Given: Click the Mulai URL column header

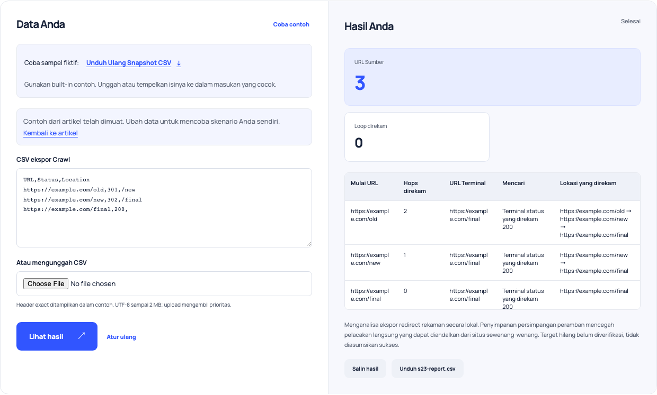Looking at the screenshot, I should 365,183.
